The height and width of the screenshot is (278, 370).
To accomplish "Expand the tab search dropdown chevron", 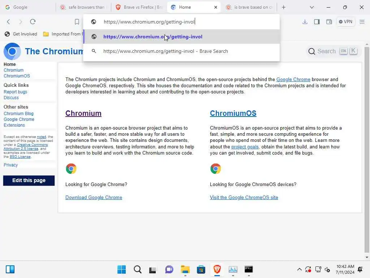I will tap(312, 7).
